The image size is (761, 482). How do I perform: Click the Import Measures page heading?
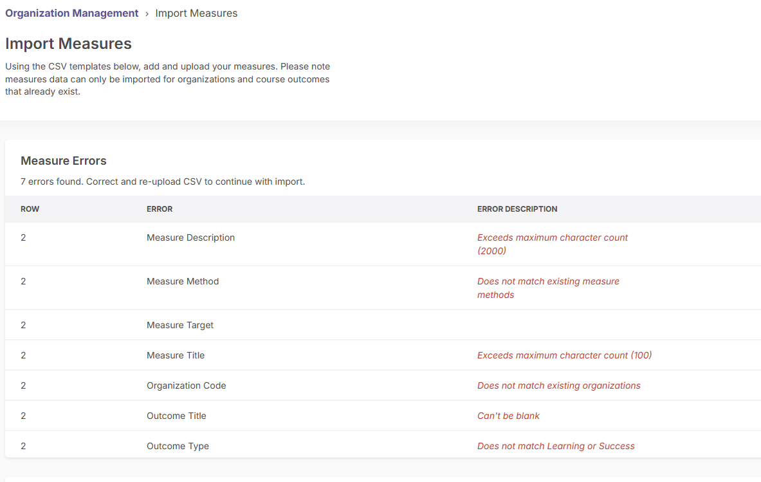[x=68, y=44]
